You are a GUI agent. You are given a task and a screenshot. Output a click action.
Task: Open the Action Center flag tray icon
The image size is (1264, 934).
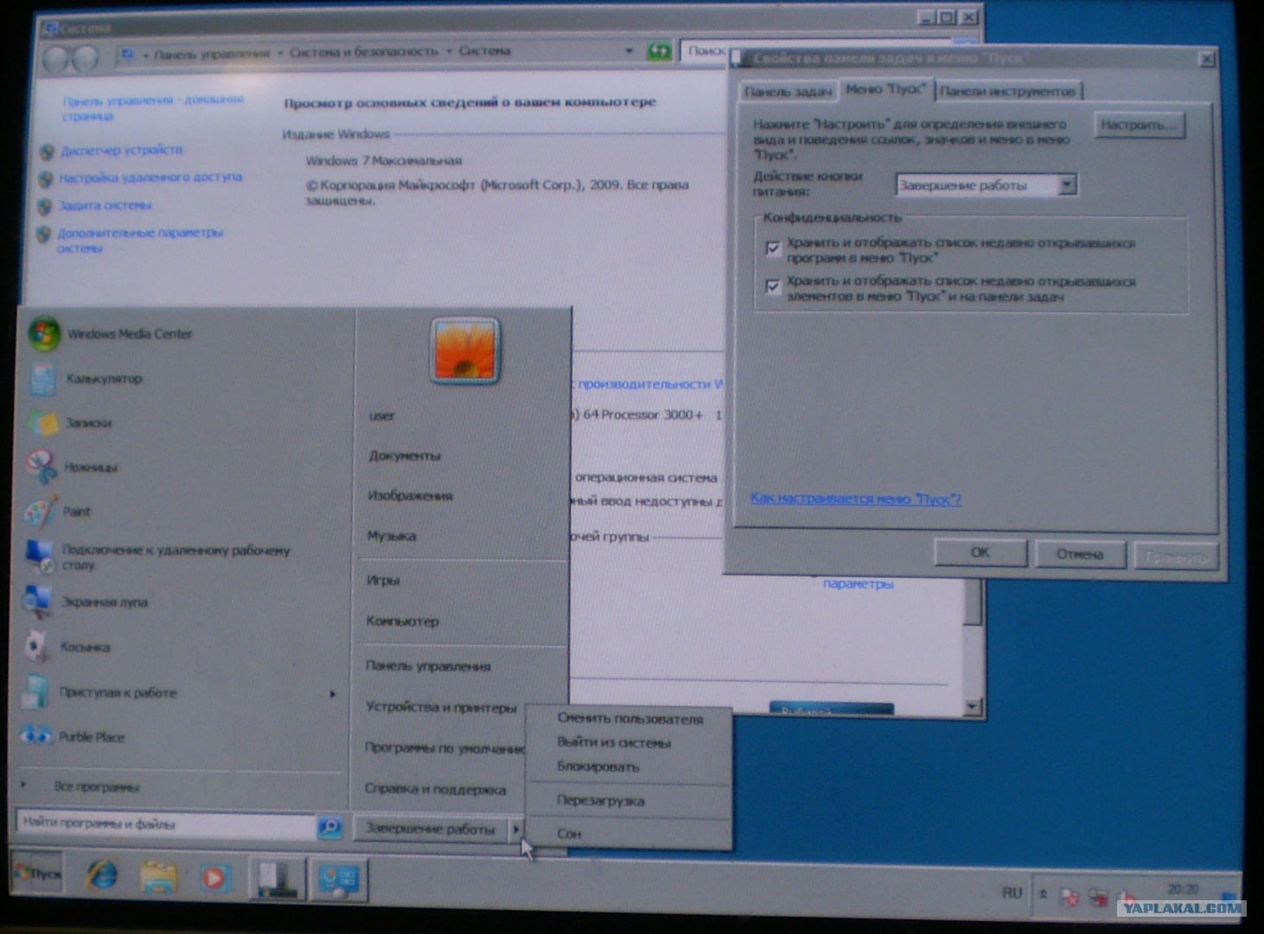pyautogui.click(x=1069, y=896)
